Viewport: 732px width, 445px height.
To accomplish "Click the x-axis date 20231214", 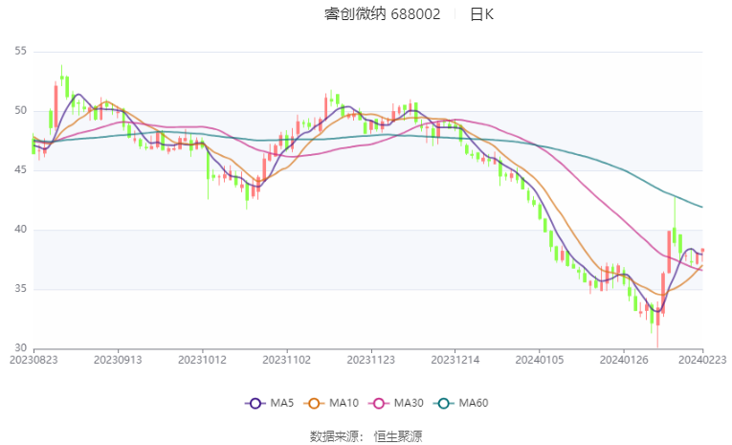I will tap(455, 360).
